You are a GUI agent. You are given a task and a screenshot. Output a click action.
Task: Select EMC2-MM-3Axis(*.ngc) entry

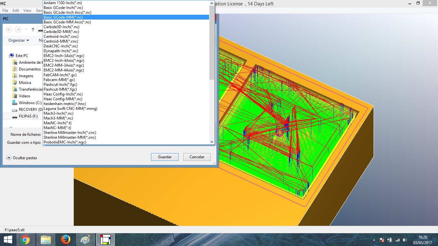click(126, 65)
